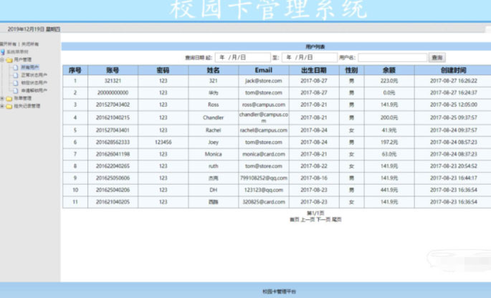Expand the 挂失记录管理 tree node
This screenshot has height=298, width=491.
(3, 105)
